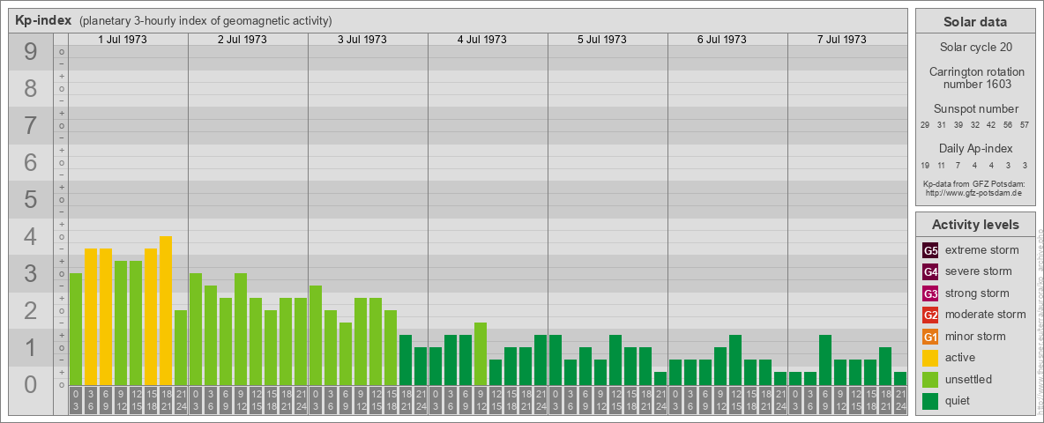
Task: Click sunspot value 56
Action: coord(1008,126)
